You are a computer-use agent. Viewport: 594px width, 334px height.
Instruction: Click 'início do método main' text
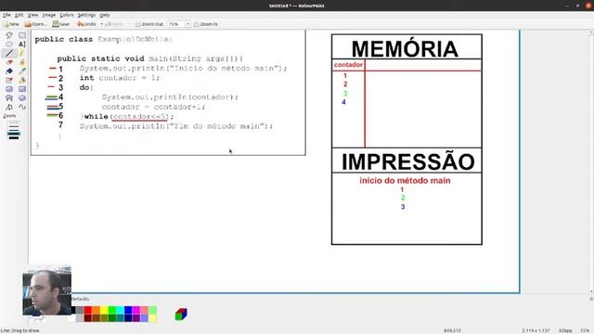[x=405, y=181]
